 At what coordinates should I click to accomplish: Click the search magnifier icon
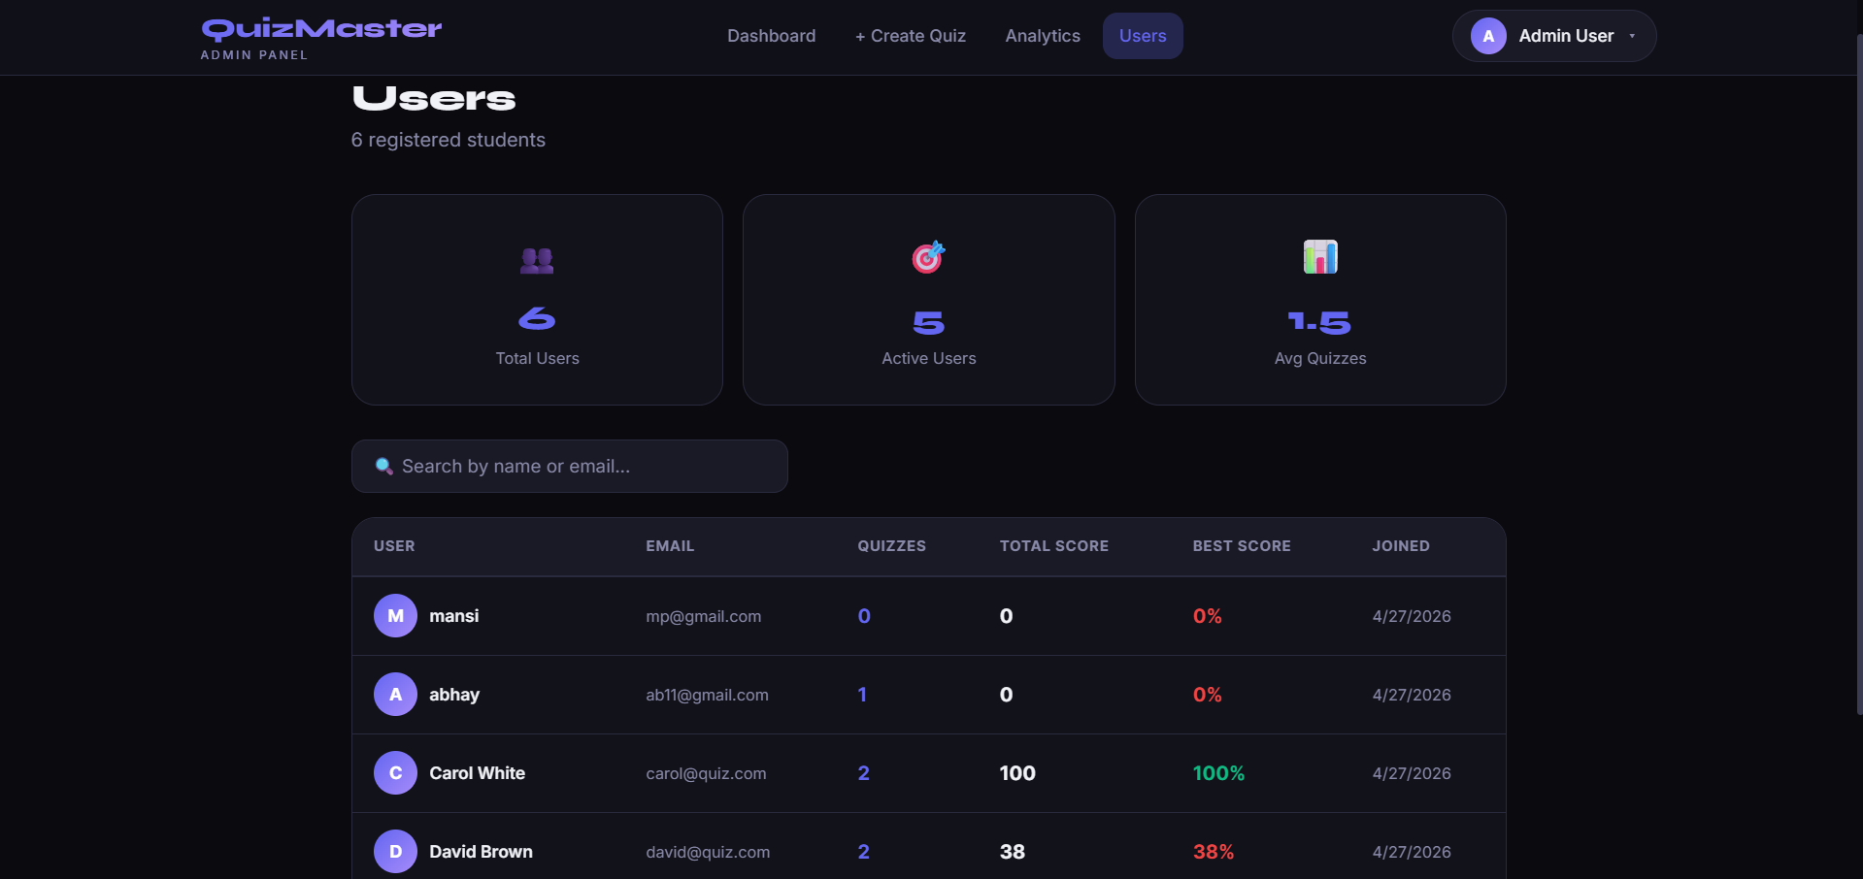point(383,467)
